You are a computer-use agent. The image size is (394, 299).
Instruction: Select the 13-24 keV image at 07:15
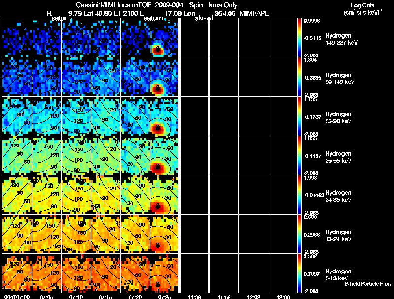pyautogui.click(x=106, y=234)
